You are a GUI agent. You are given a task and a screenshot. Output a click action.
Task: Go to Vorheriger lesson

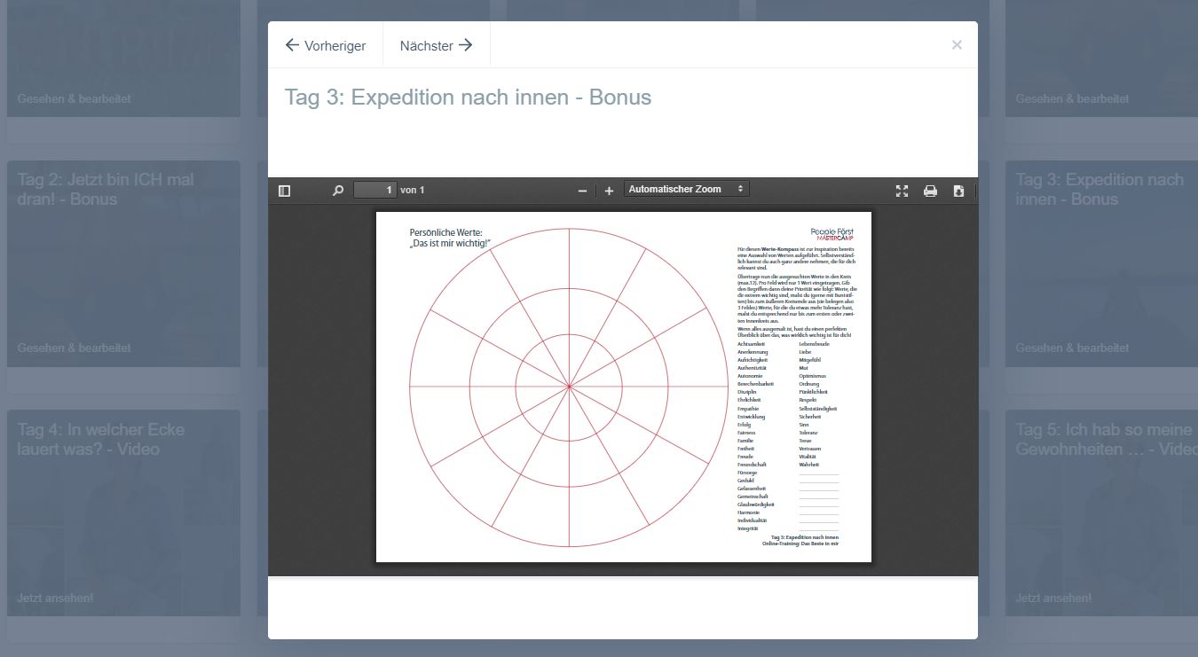[x=325, y=45]
